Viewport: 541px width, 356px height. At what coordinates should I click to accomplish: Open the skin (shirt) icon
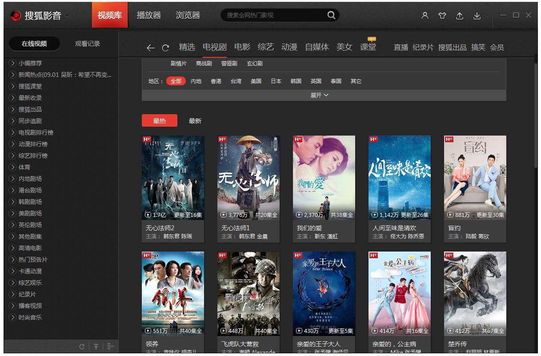442,16
